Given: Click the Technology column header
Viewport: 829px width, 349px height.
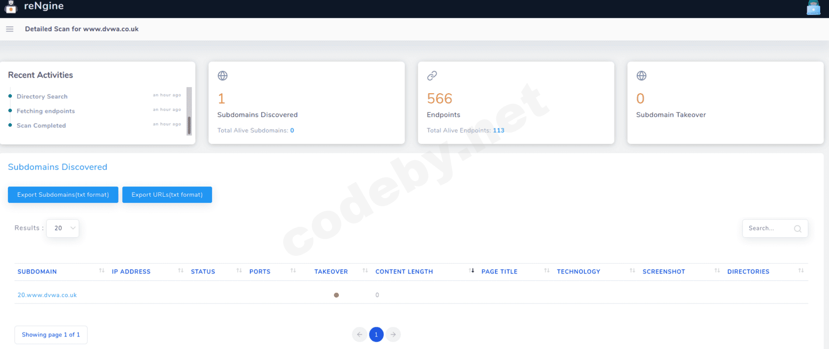Looking at the screenshot, I should pos(579,271).
